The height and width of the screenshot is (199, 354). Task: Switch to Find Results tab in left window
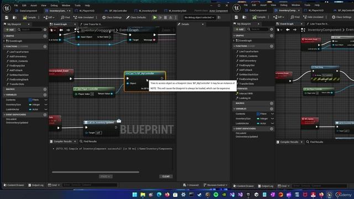(88, 142)
